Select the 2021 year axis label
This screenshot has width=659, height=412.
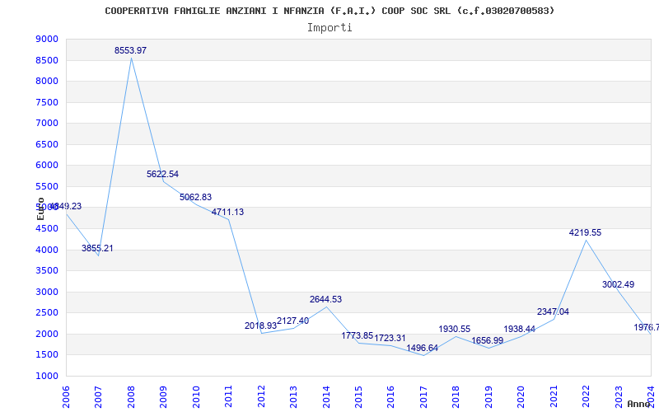554,397
